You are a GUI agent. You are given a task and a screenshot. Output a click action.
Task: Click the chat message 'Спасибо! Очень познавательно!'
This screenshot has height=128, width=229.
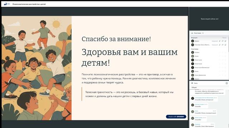tap(205, 113)
